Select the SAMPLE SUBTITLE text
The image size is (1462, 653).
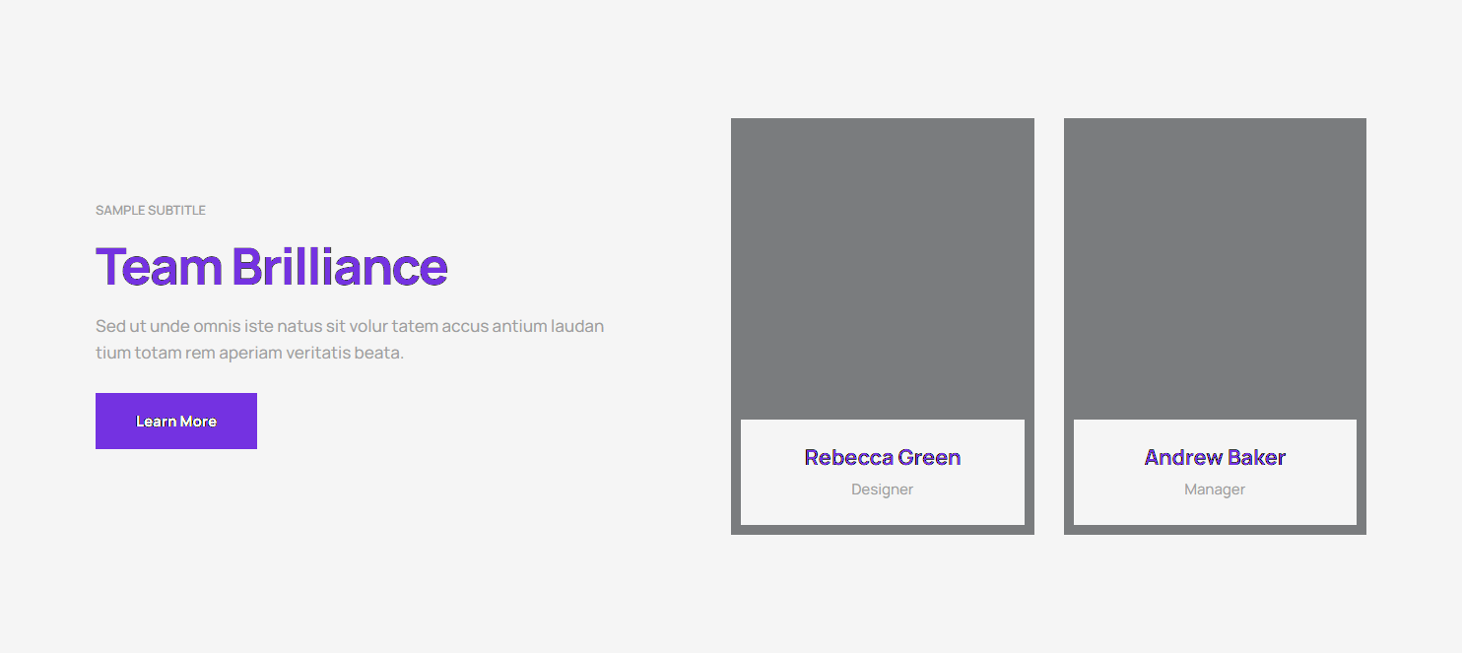(150, 210)
